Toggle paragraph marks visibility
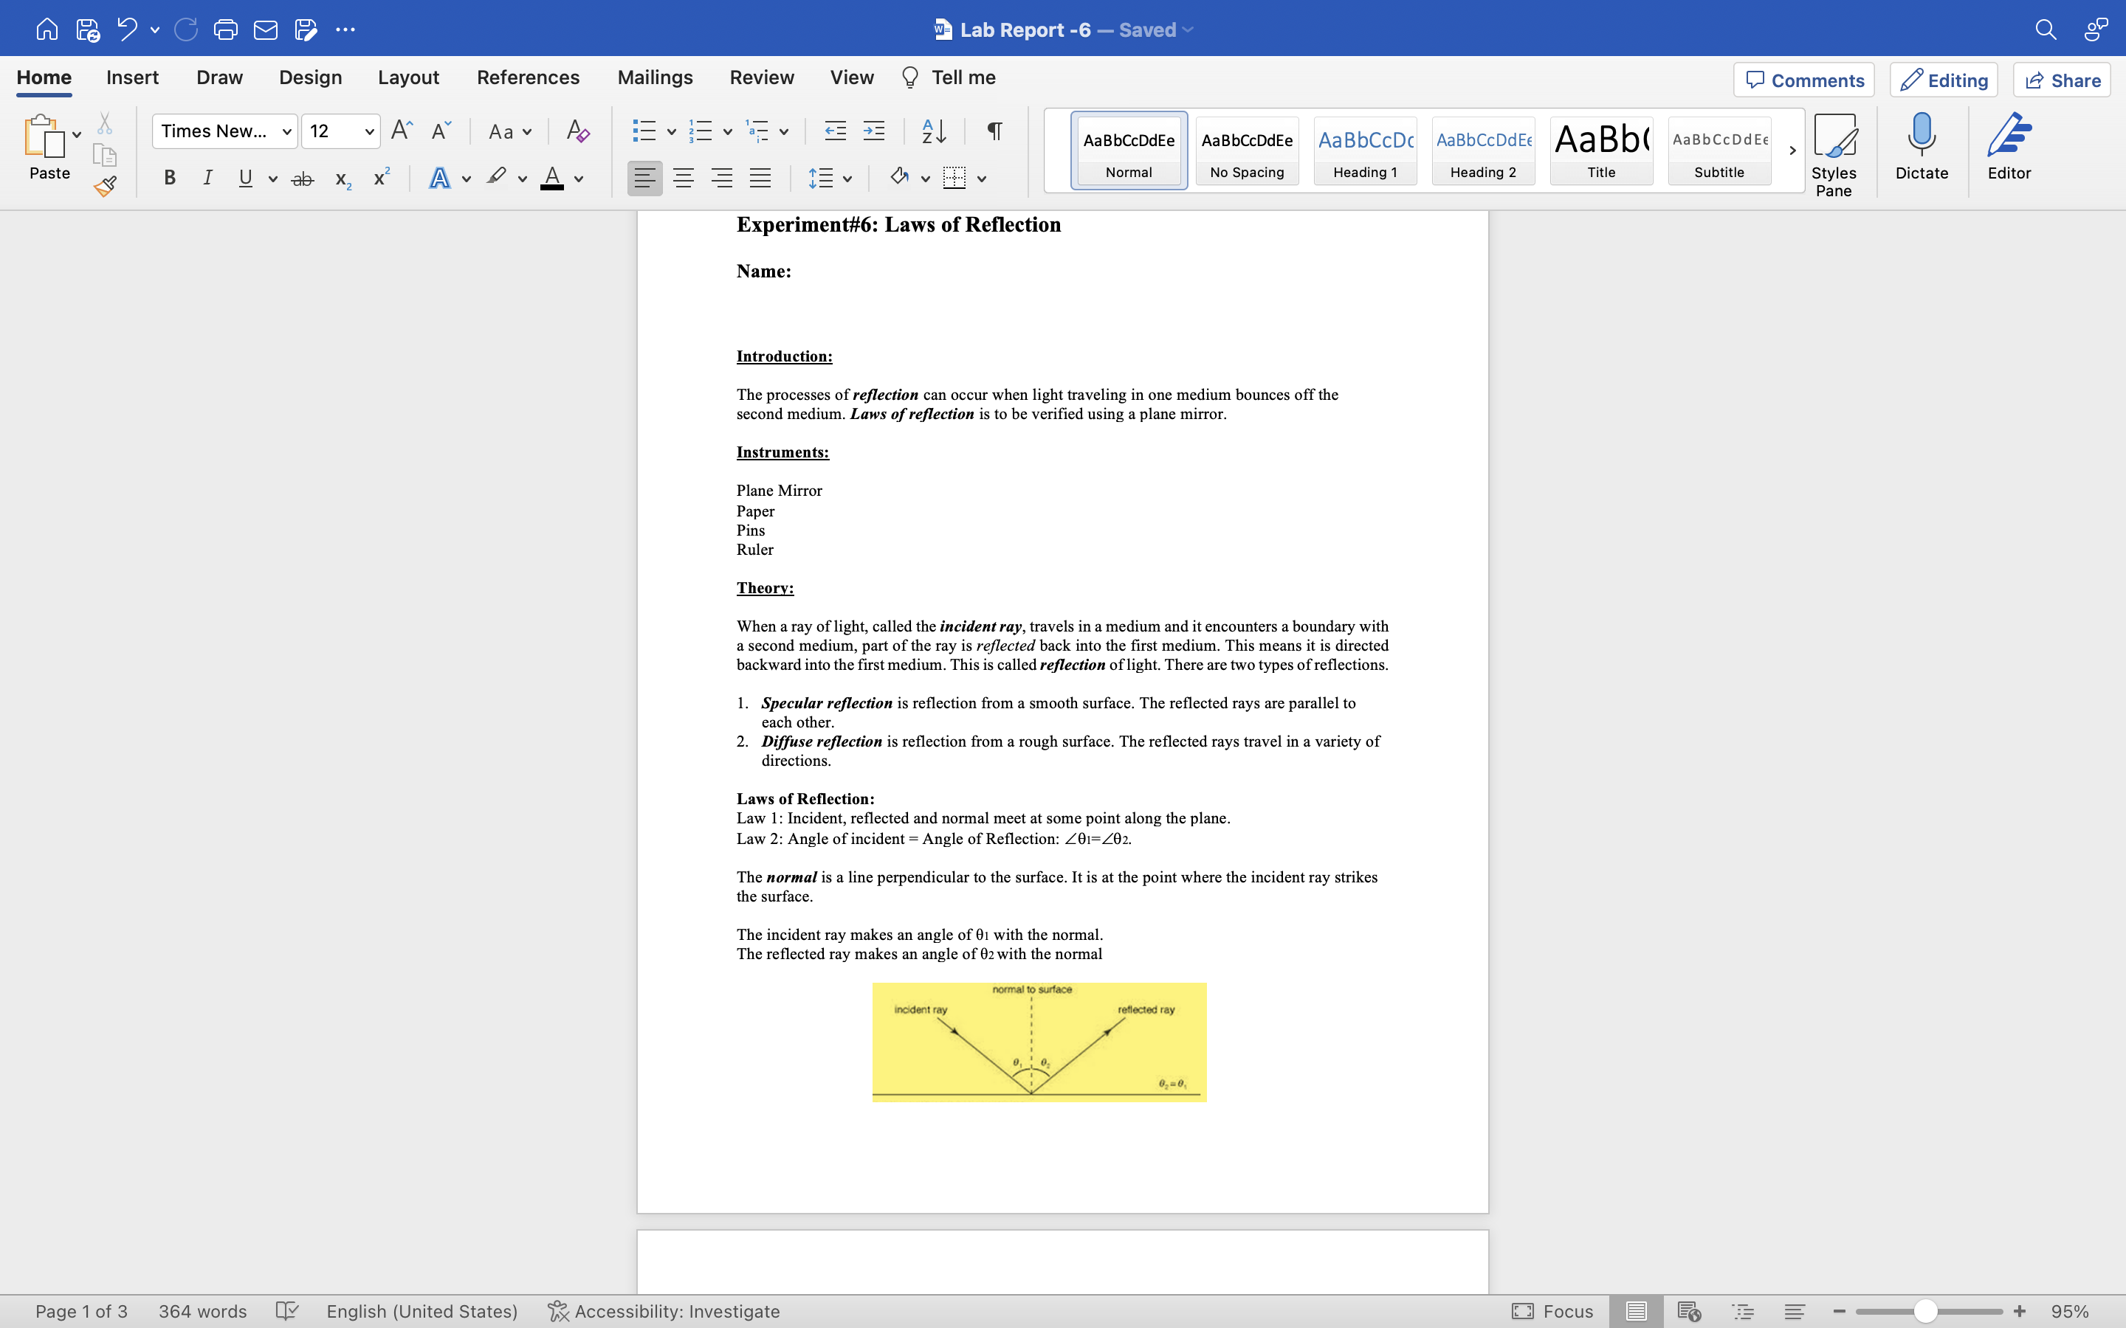Viewport: 2126px width, 1328px height. (x=994, y=132)
